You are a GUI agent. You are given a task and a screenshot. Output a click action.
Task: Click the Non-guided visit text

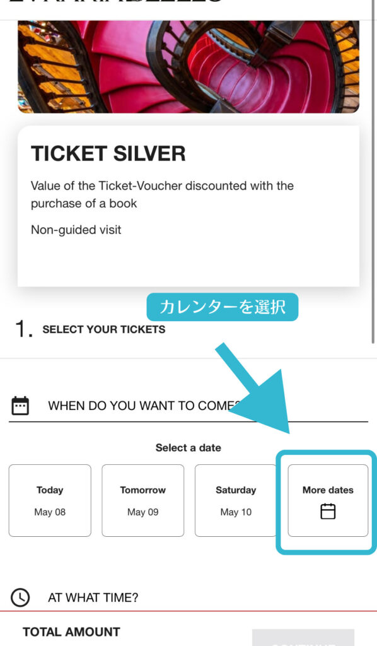76,230
